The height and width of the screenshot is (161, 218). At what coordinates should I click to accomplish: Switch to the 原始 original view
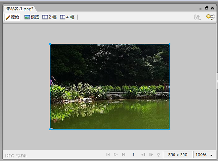12,17
